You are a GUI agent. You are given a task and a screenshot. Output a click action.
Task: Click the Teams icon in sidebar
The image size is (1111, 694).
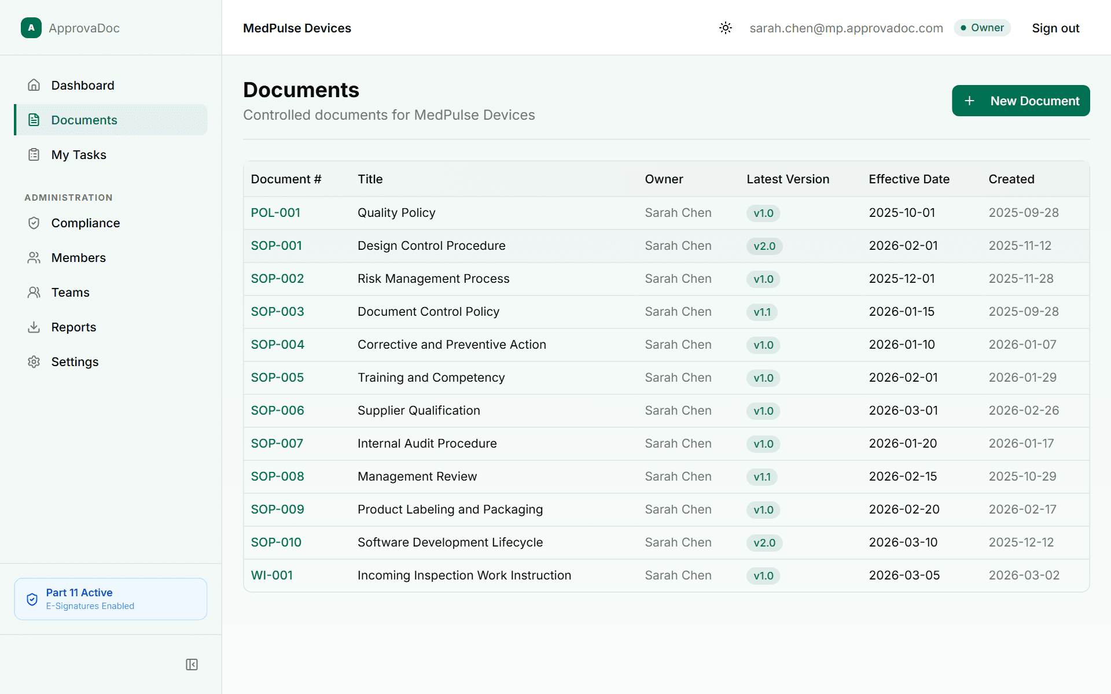pos(34,292)
